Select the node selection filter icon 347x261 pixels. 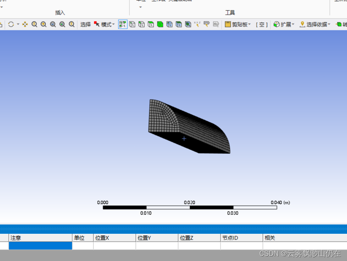(x=169, y=24)
